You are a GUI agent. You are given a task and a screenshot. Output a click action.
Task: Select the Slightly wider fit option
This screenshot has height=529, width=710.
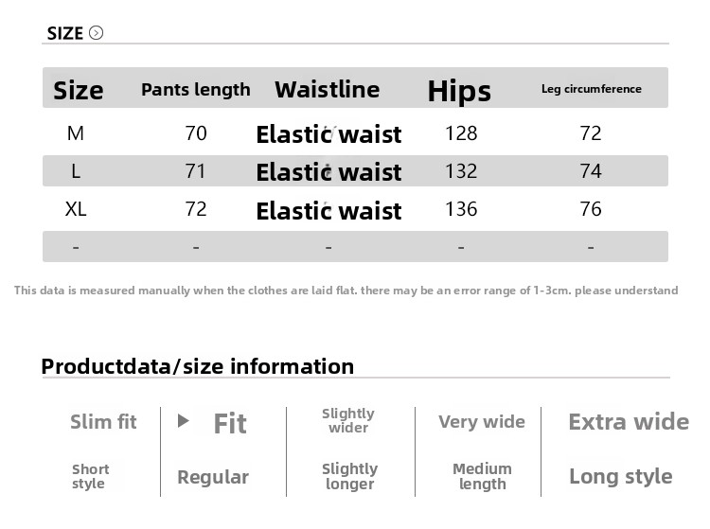[x=348, y=421]
